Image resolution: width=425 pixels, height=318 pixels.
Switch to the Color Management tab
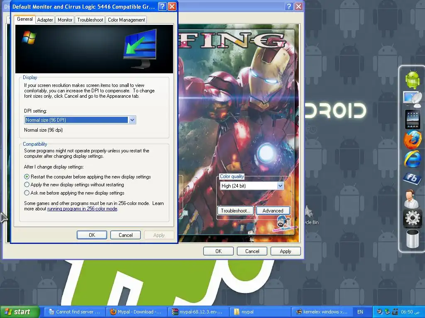(126, 20)
